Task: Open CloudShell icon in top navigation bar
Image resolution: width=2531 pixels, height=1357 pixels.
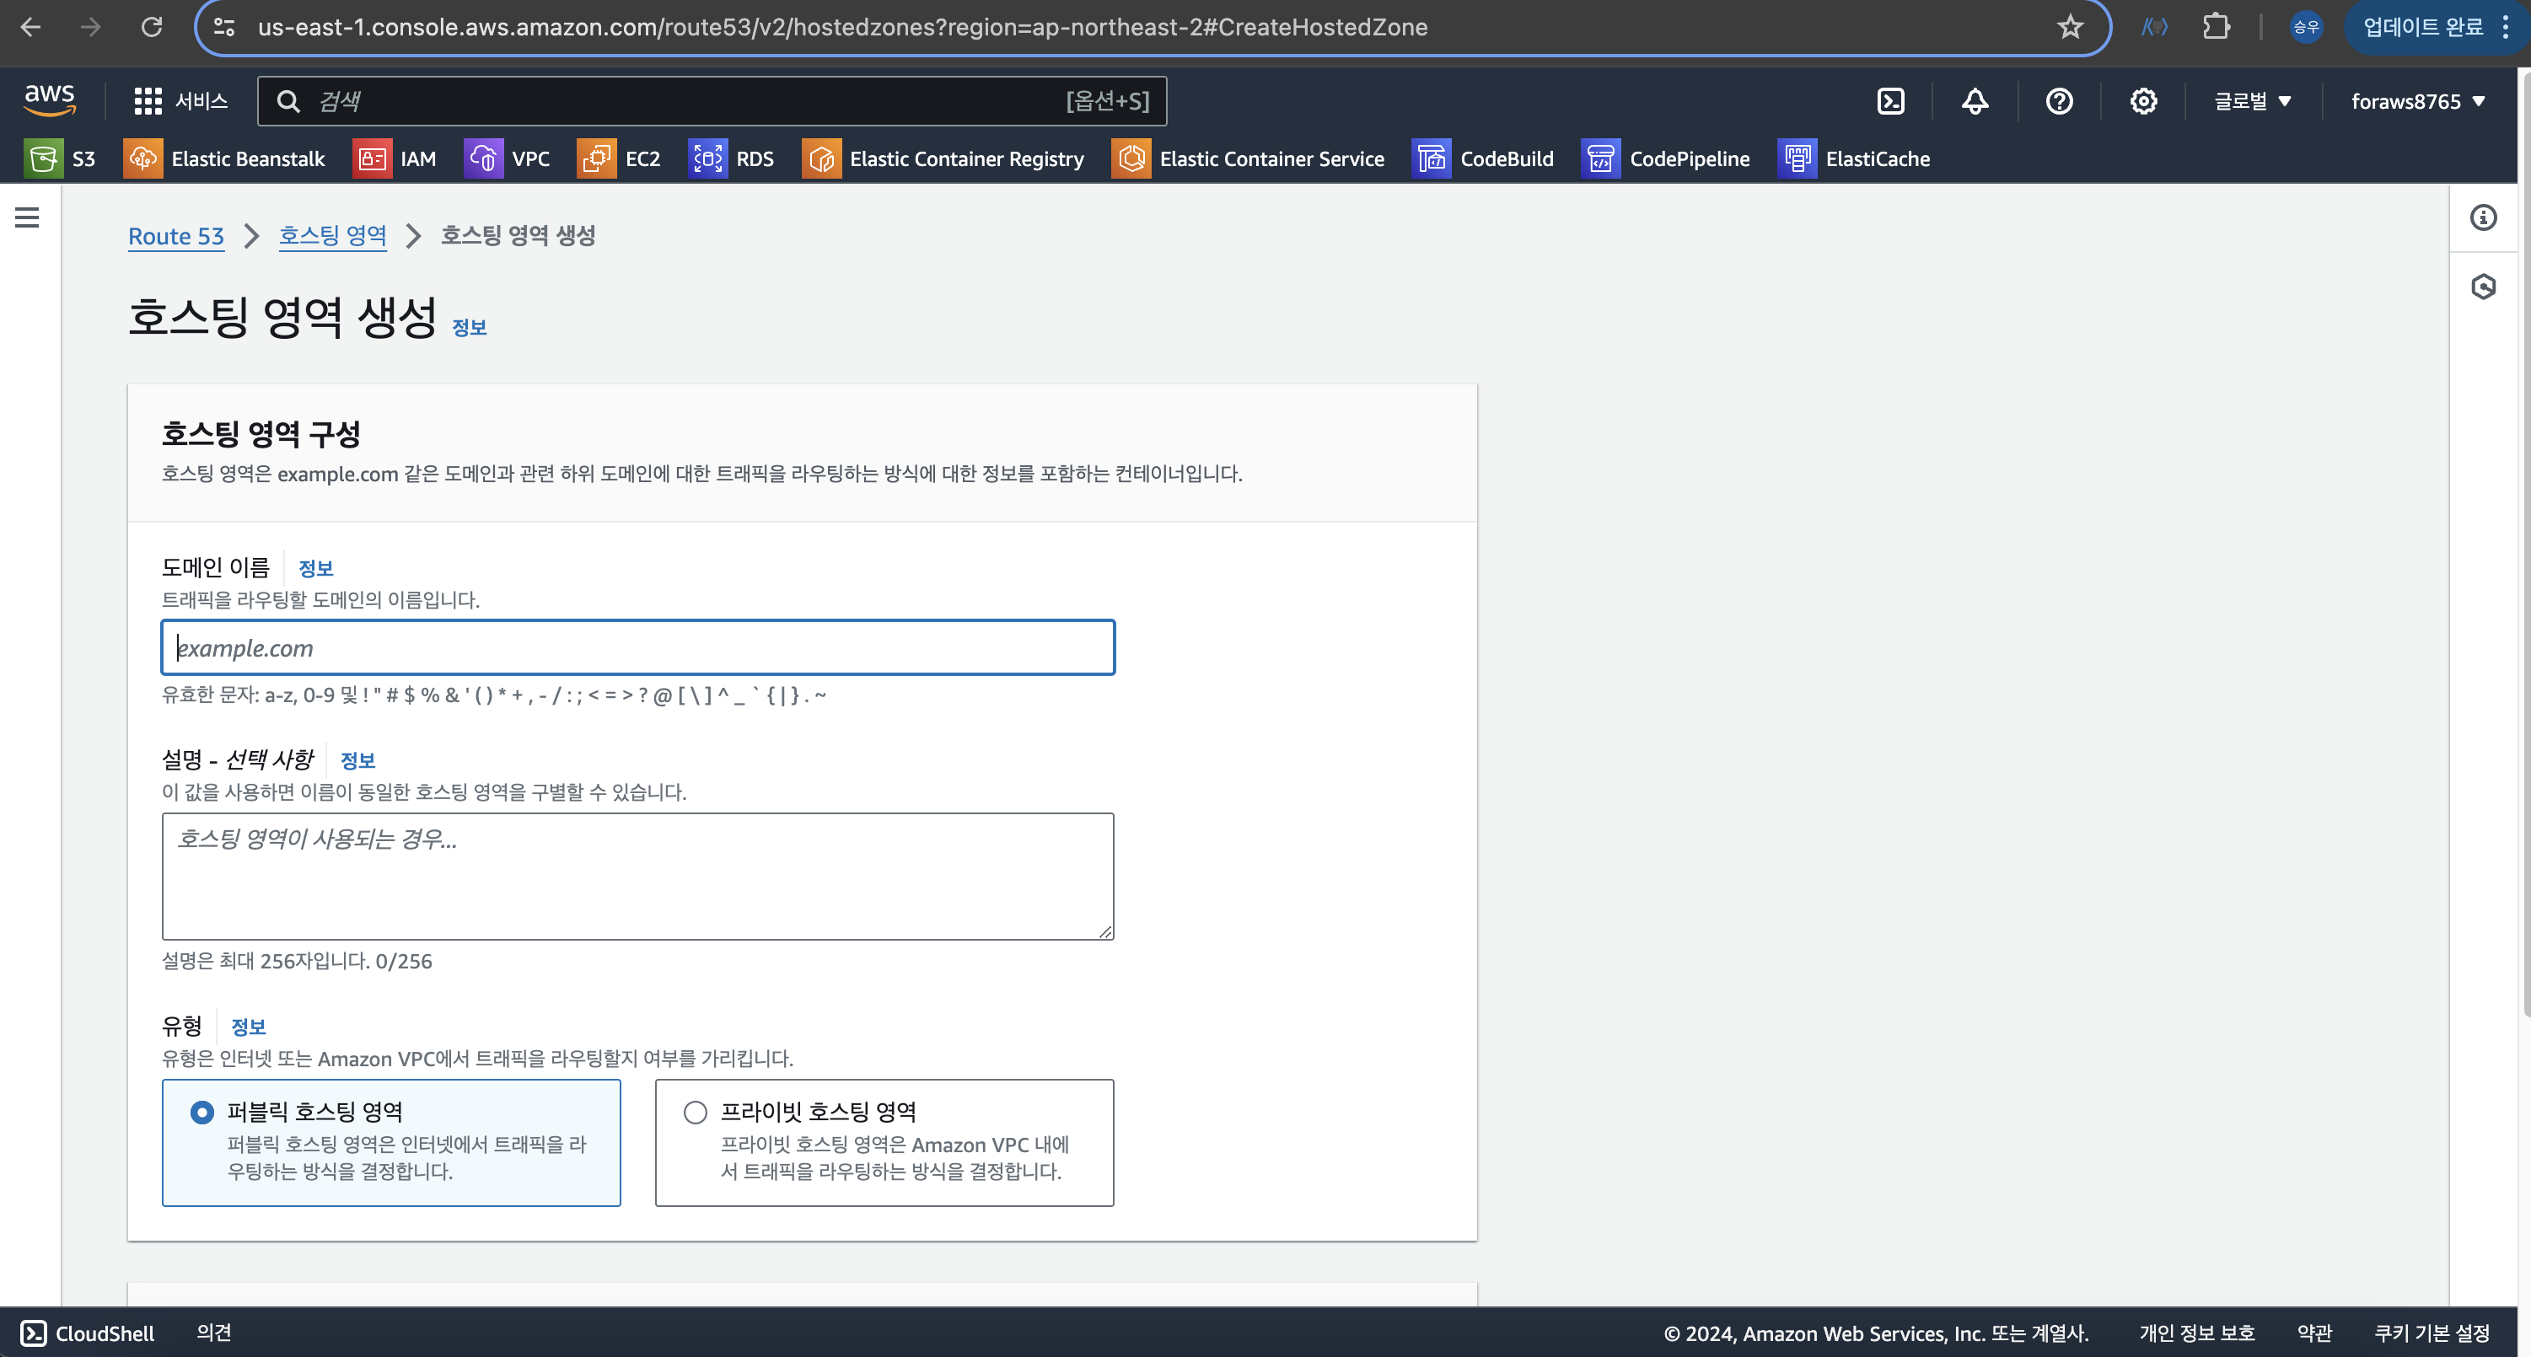Action: tap(1890, 101)
